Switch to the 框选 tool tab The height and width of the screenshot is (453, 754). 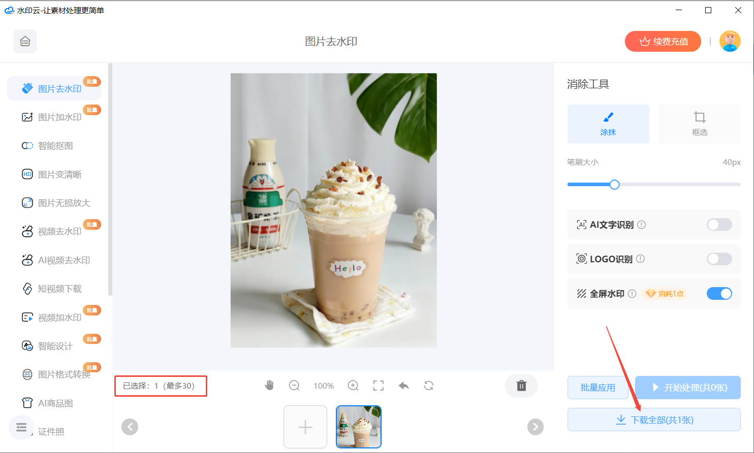pos(699,124)
